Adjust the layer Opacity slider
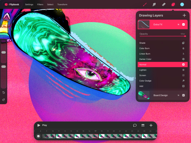The height and width of the screenshot is (143, 191). tap(163, 36)
